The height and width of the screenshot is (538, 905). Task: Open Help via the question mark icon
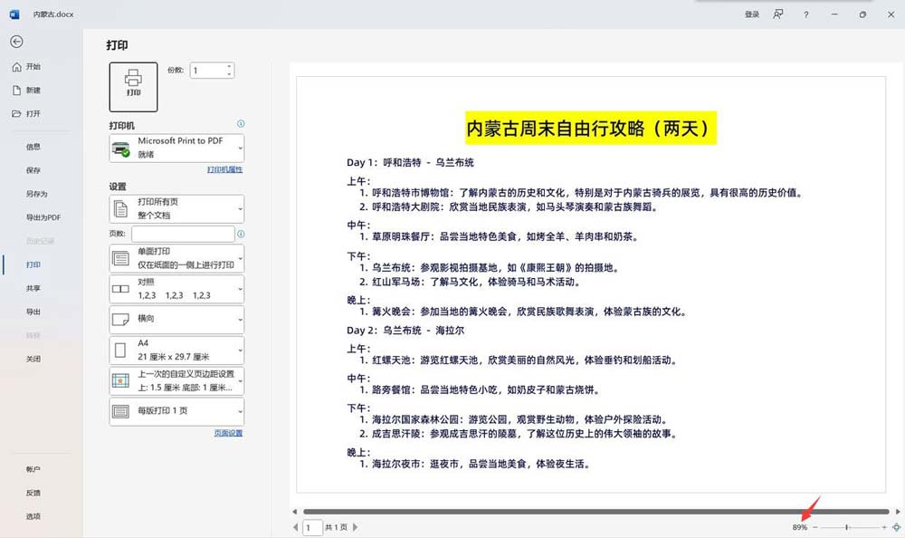tap(805, 14)
